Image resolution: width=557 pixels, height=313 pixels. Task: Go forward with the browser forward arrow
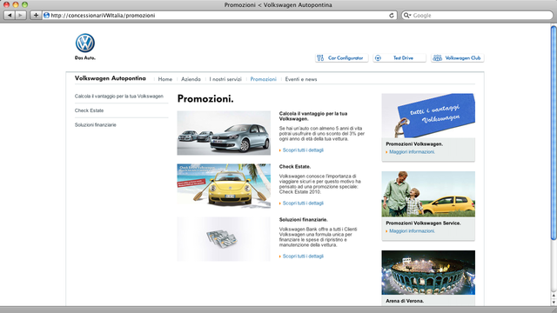(21, 16)
